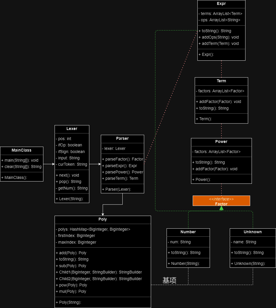
Task: Click the arrowhead pointing into Poly
Action: click(x=103, y=215)
